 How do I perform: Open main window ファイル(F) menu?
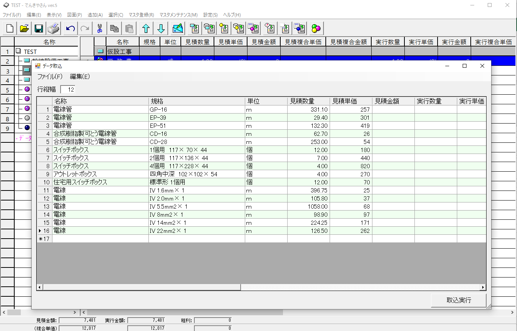pos(12,15)
